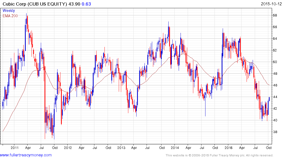
Task: Select the rightmost 'Oct' axis label
Action: (x=269, y=148)
